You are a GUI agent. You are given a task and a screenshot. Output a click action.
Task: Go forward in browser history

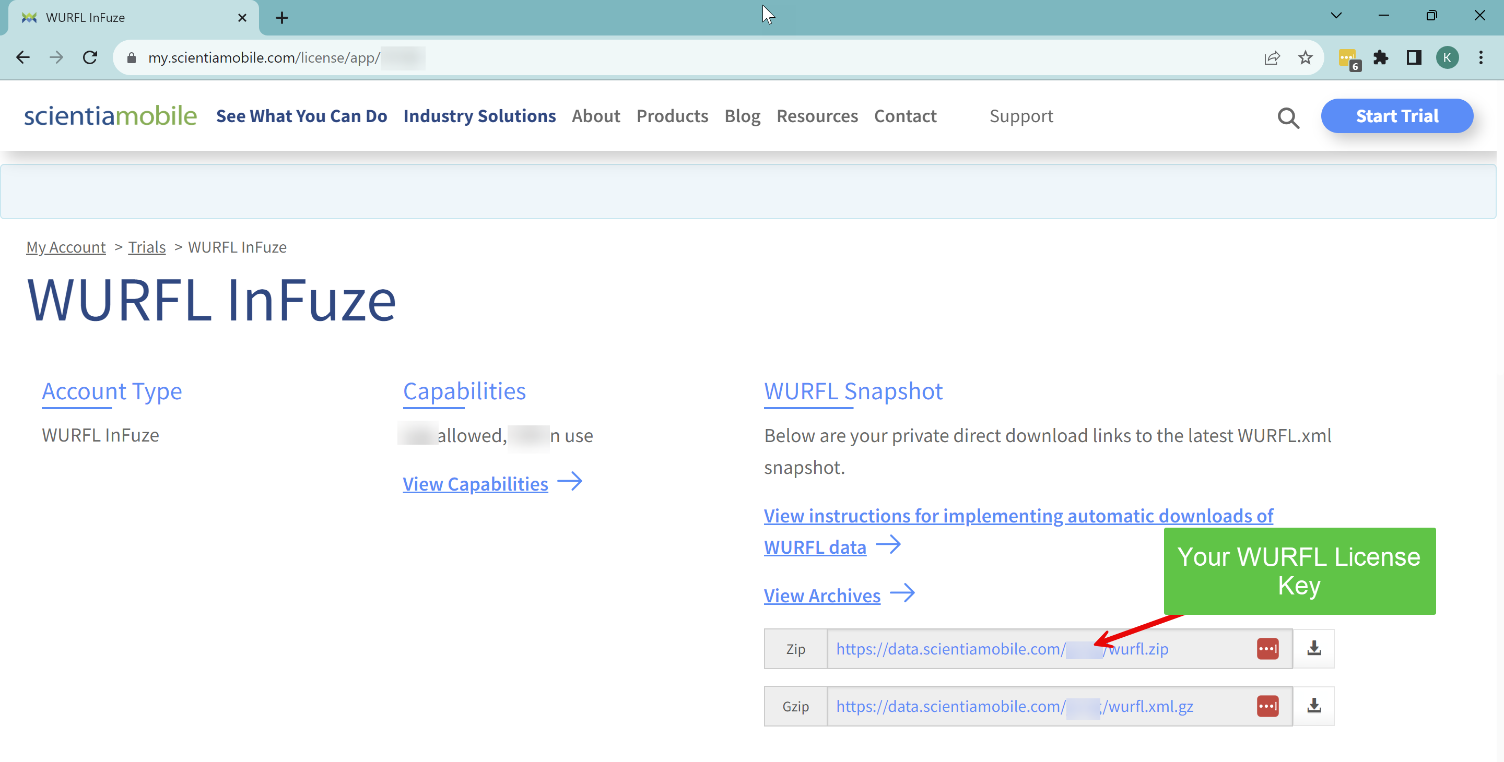(x=56, y=57)
